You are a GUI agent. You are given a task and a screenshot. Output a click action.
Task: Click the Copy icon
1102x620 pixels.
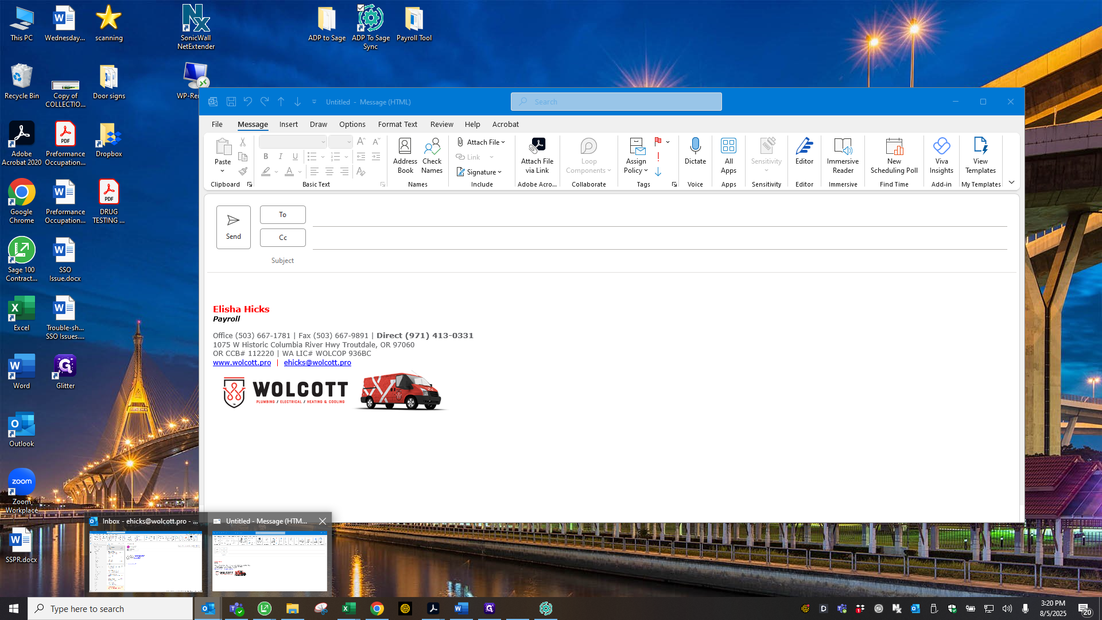pos(243,157)
